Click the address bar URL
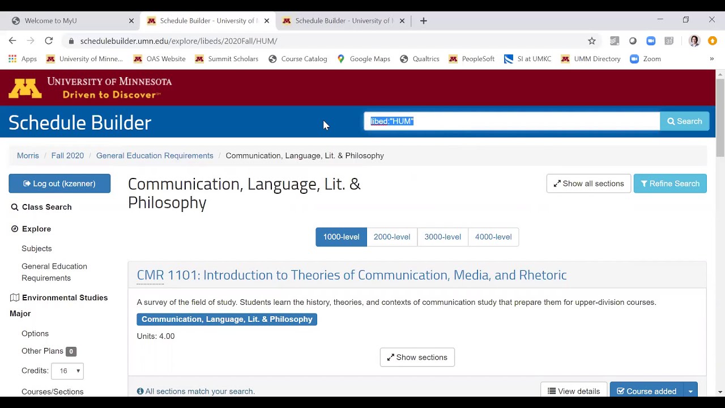Viewport: 725px width, 408px height. tap(178, 41)
